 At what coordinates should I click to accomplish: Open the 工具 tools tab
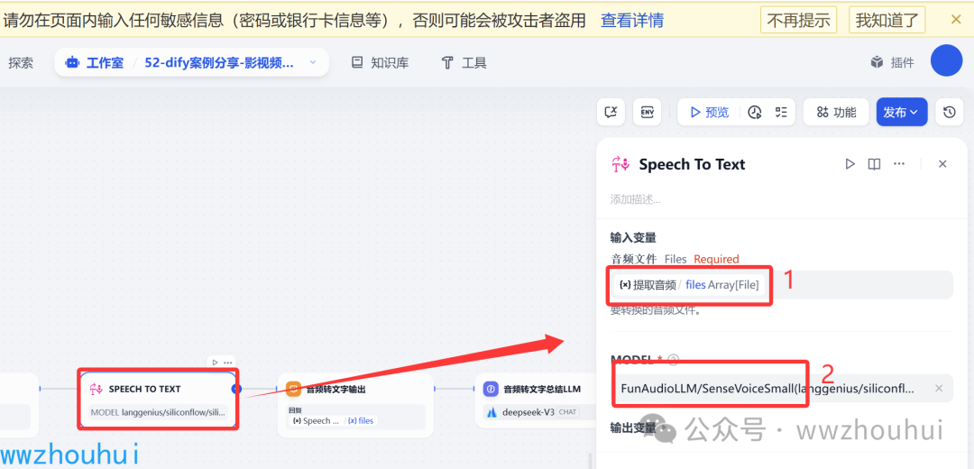464,63
